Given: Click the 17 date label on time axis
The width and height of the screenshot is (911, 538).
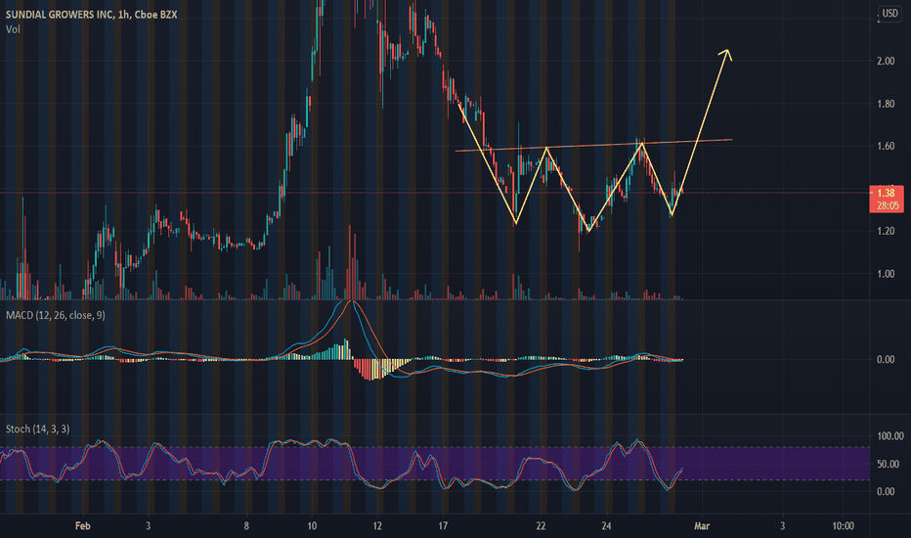Looking at the screenshot, I should pos(443,526).
